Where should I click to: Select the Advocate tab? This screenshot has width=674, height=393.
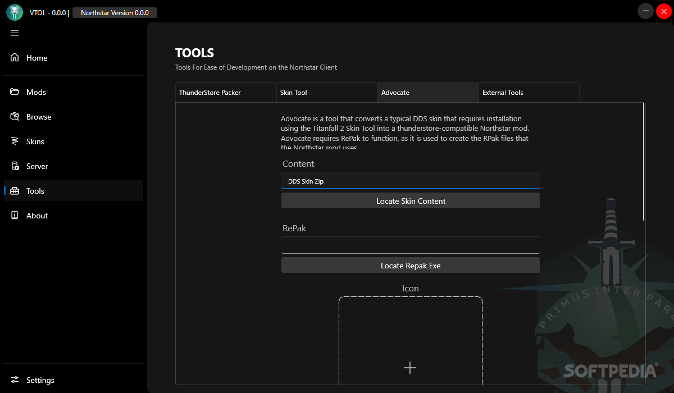(427, 93)
